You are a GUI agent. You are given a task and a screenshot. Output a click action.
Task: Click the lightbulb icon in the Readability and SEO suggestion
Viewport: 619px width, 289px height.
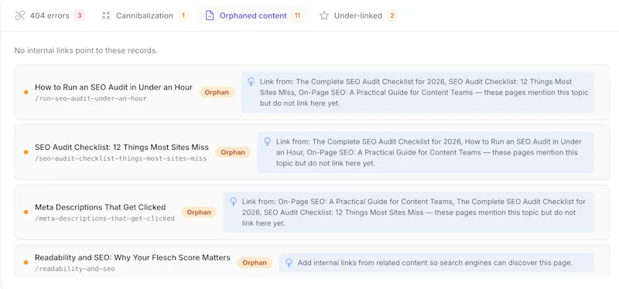pos(289,263)
